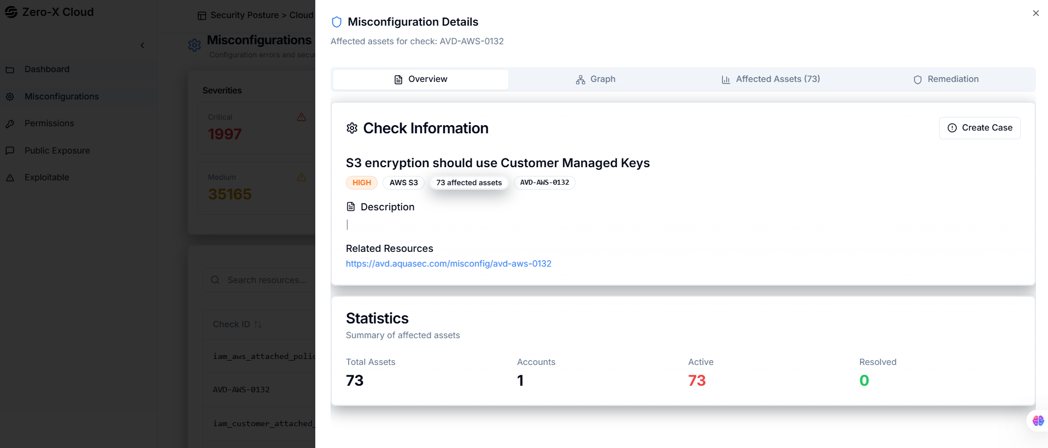Screen dimensions: 1048x448
Task: Click the Total Assets value 73
Action: pyautogui.click(x=355, y=380)
